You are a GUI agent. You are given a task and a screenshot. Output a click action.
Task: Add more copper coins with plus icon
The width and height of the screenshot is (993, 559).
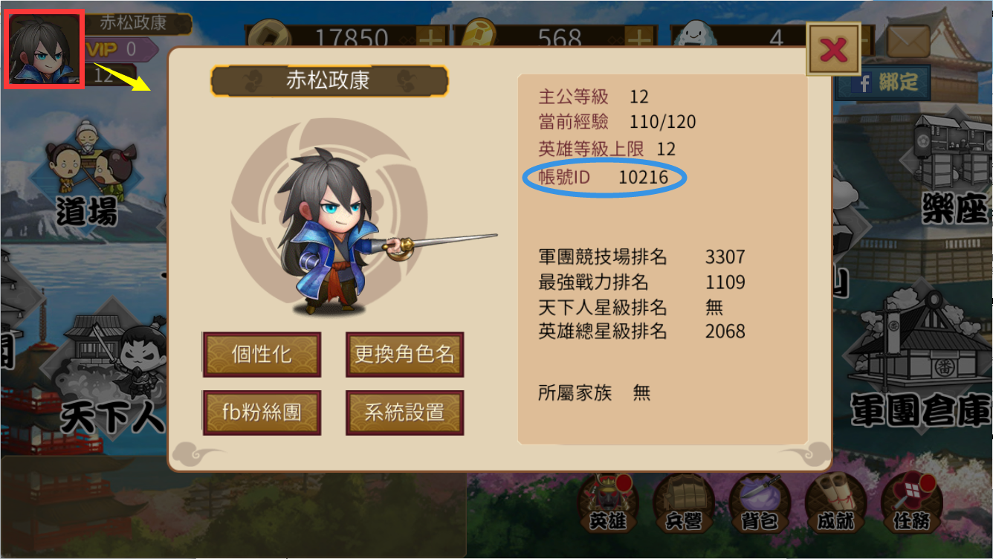[432, 37]
